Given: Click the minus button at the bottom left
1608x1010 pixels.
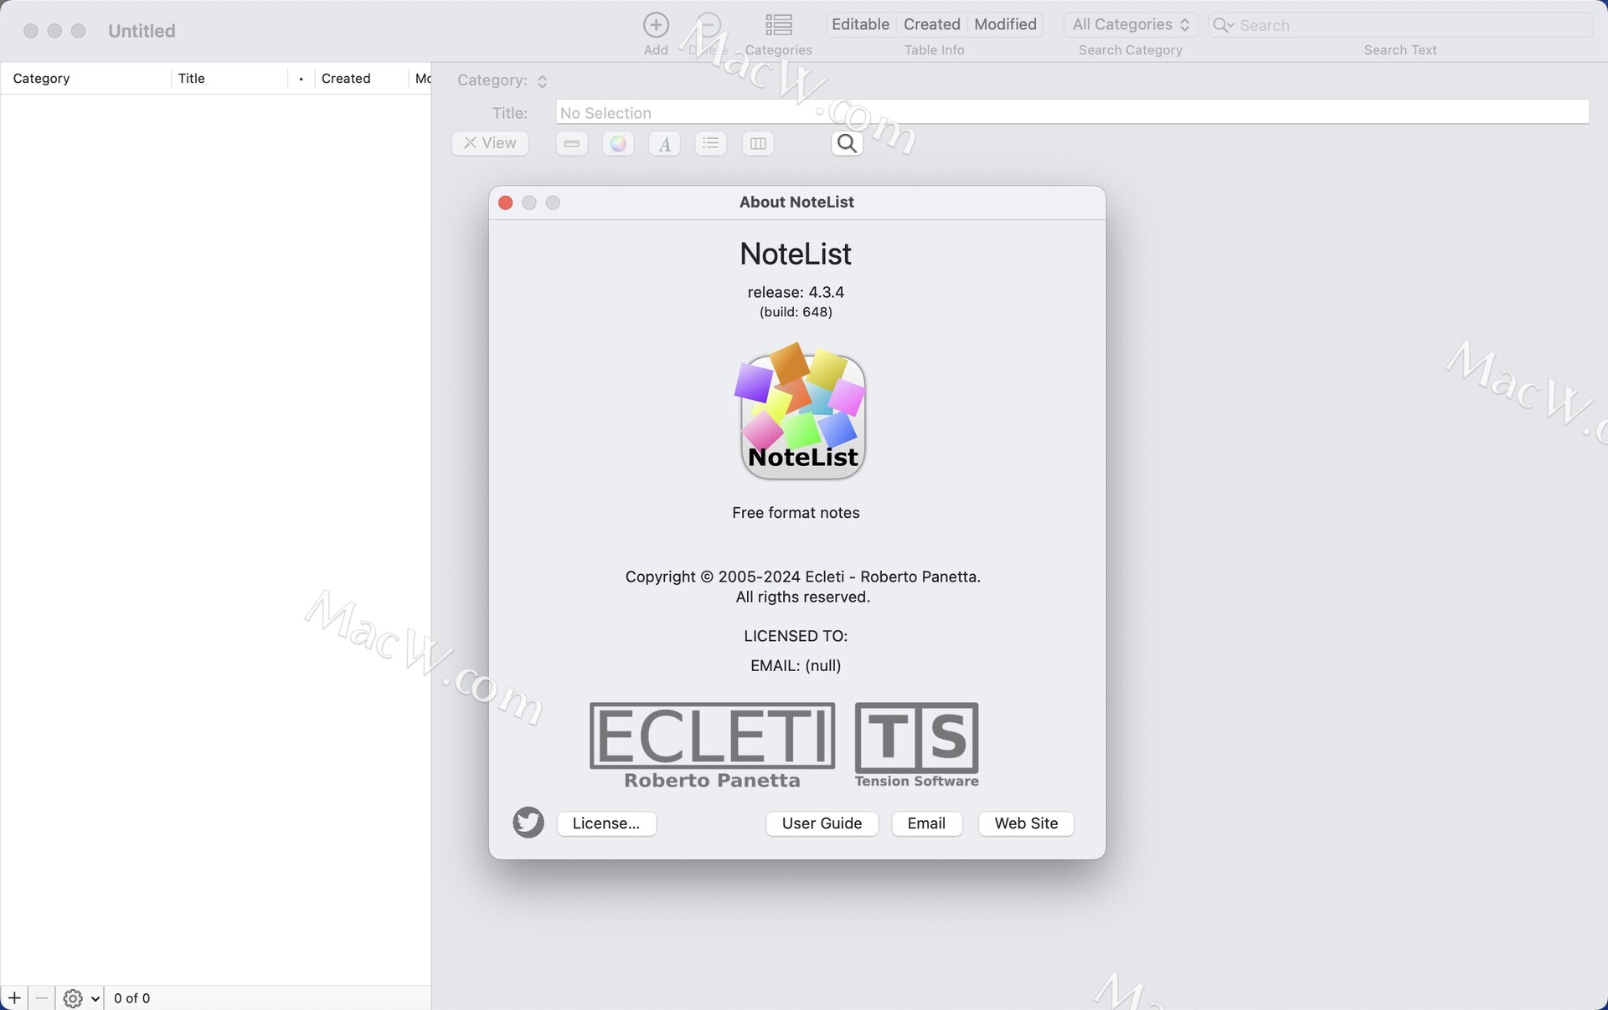Looking at the screenshot, I should (x=42, y=997).
